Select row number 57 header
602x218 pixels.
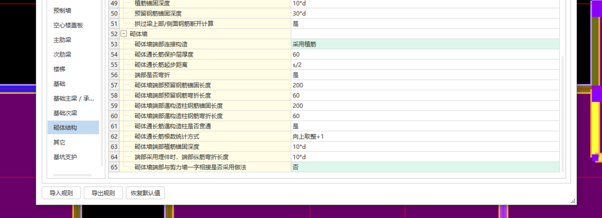114,85
